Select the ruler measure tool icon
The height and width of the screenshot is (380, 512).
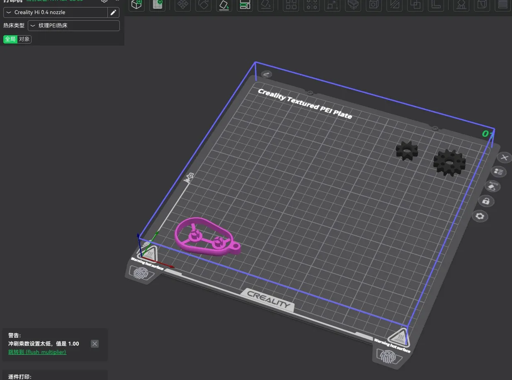click(436, 4)
